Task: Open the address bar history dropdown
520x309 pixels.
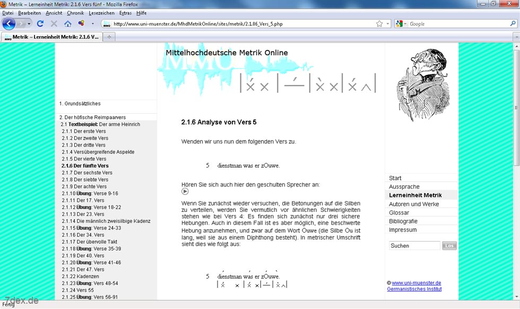Action: pos(388,24)
